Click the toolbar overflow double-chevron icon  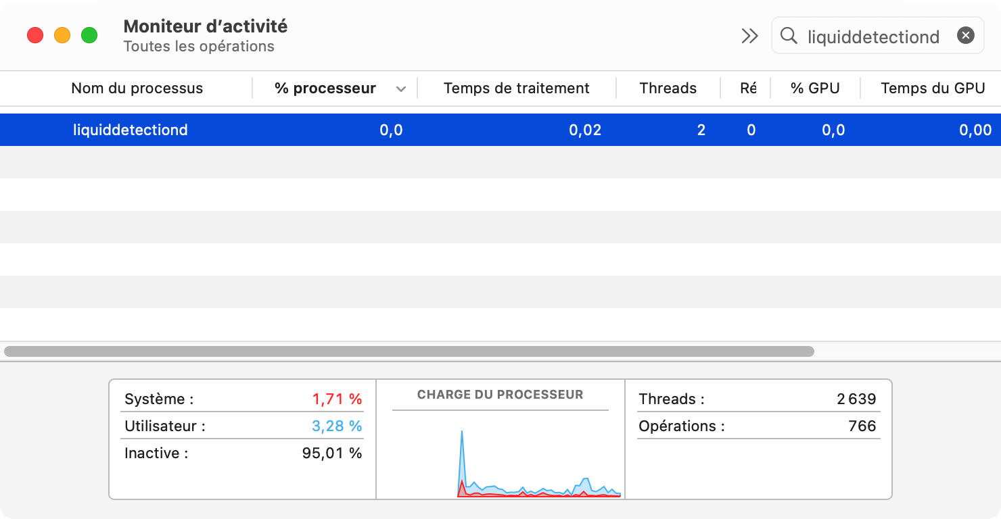click(x=749, y=36)
